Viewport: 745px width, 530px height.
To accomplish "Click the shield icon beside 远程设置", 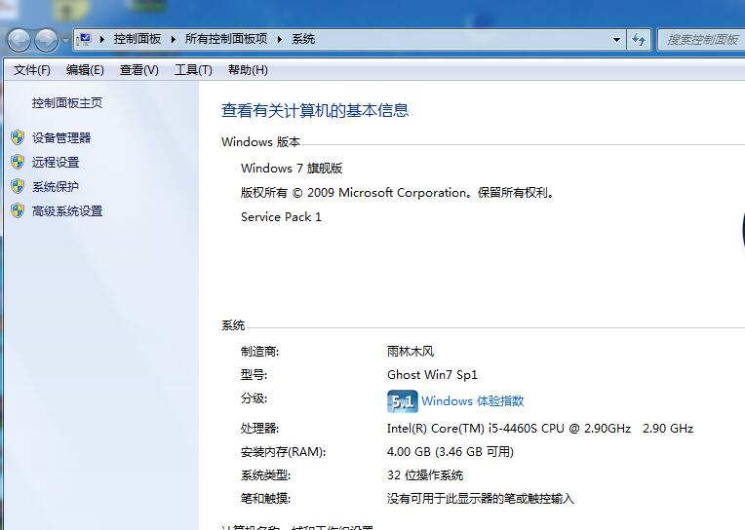I will [x=18, y=162].
